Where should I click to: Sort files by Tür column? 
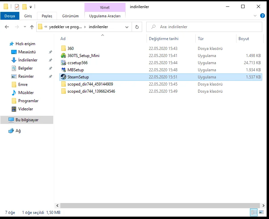(200, 39)
